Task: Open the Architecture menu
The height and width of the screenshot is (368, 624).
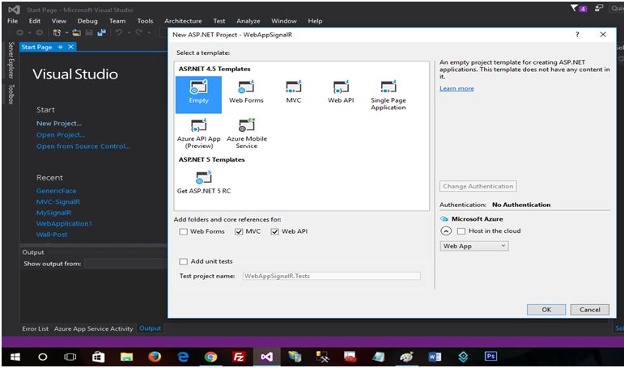Action: click(x=183, y=21)
